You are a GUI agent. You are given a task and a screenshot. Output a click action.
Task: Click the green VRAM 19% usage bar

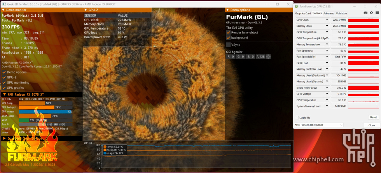(46, 120)
